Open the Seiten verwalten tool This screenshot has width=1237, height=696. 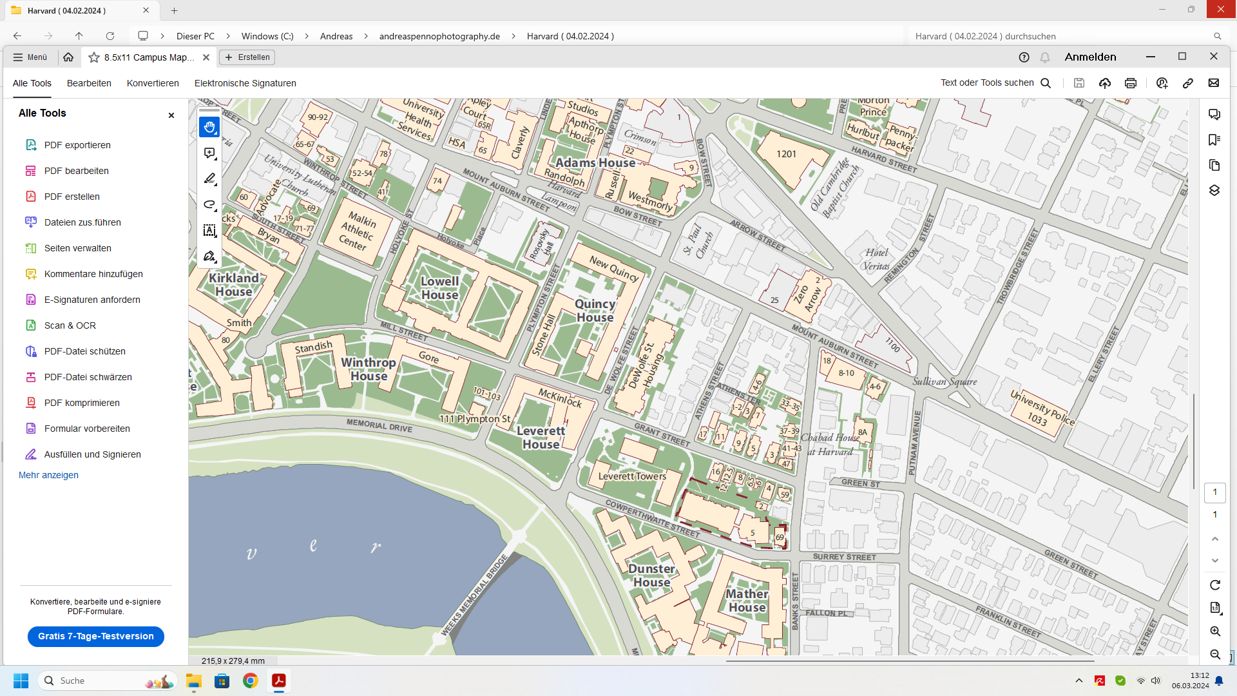coord(78,248)
